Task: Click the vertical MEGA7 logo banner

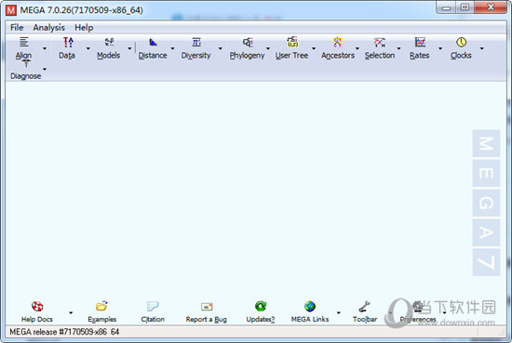Action: pos(486,203)
